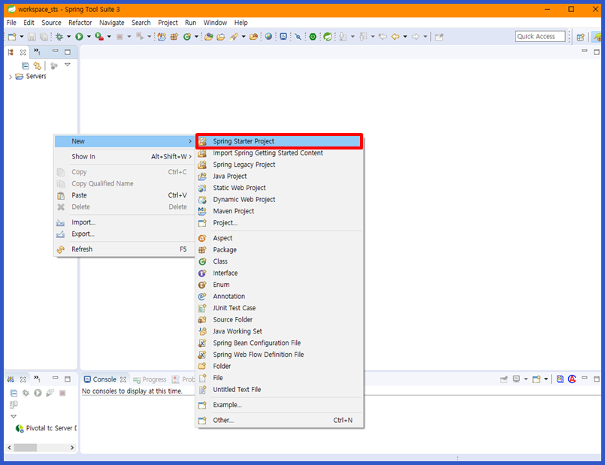605x465 pixels.
Task: Minimize the editor area pane
Action: [584, 50]
